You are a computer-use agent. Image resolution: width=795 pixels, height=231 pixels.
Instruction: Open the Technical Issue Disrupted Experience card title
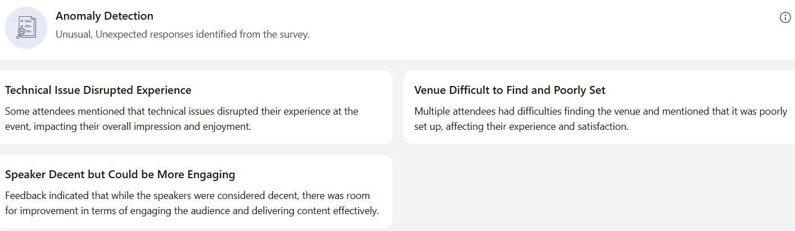[x=98, y=90]
